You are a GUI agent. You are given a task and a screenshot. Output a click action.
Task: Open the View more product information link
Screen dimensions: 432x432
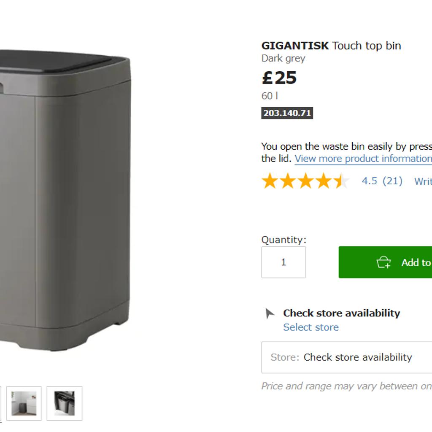click(363, 159)
